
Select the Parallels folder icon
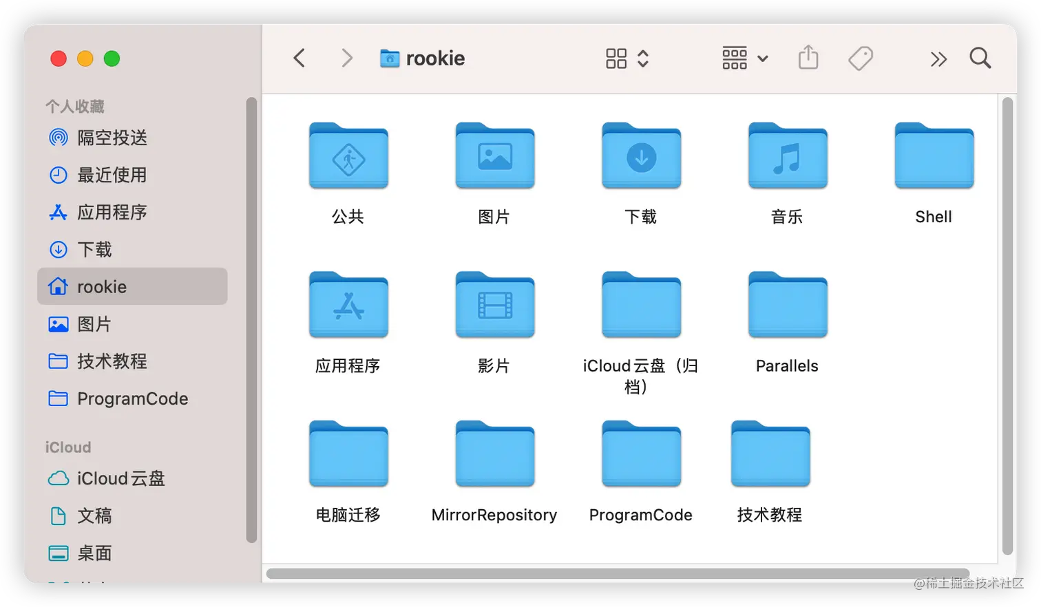(788, 305)
